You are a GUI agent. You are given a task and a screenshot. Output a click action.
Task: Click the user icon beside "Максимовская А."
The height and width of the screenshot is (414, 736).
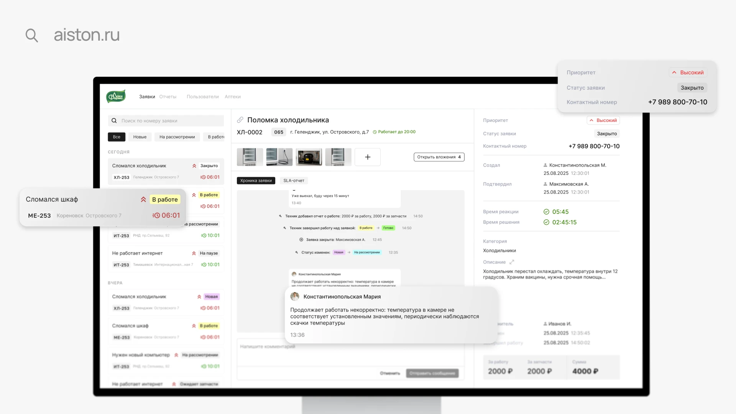tap(545, 184)
